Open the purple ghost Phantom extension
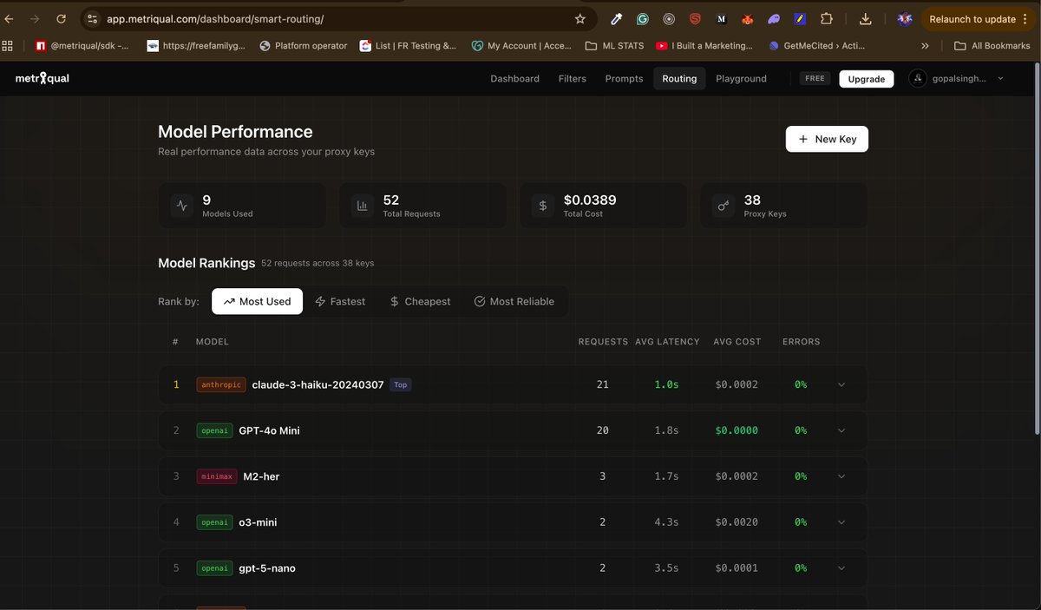Screen dimensions: 1041x610 pos(774,18)
